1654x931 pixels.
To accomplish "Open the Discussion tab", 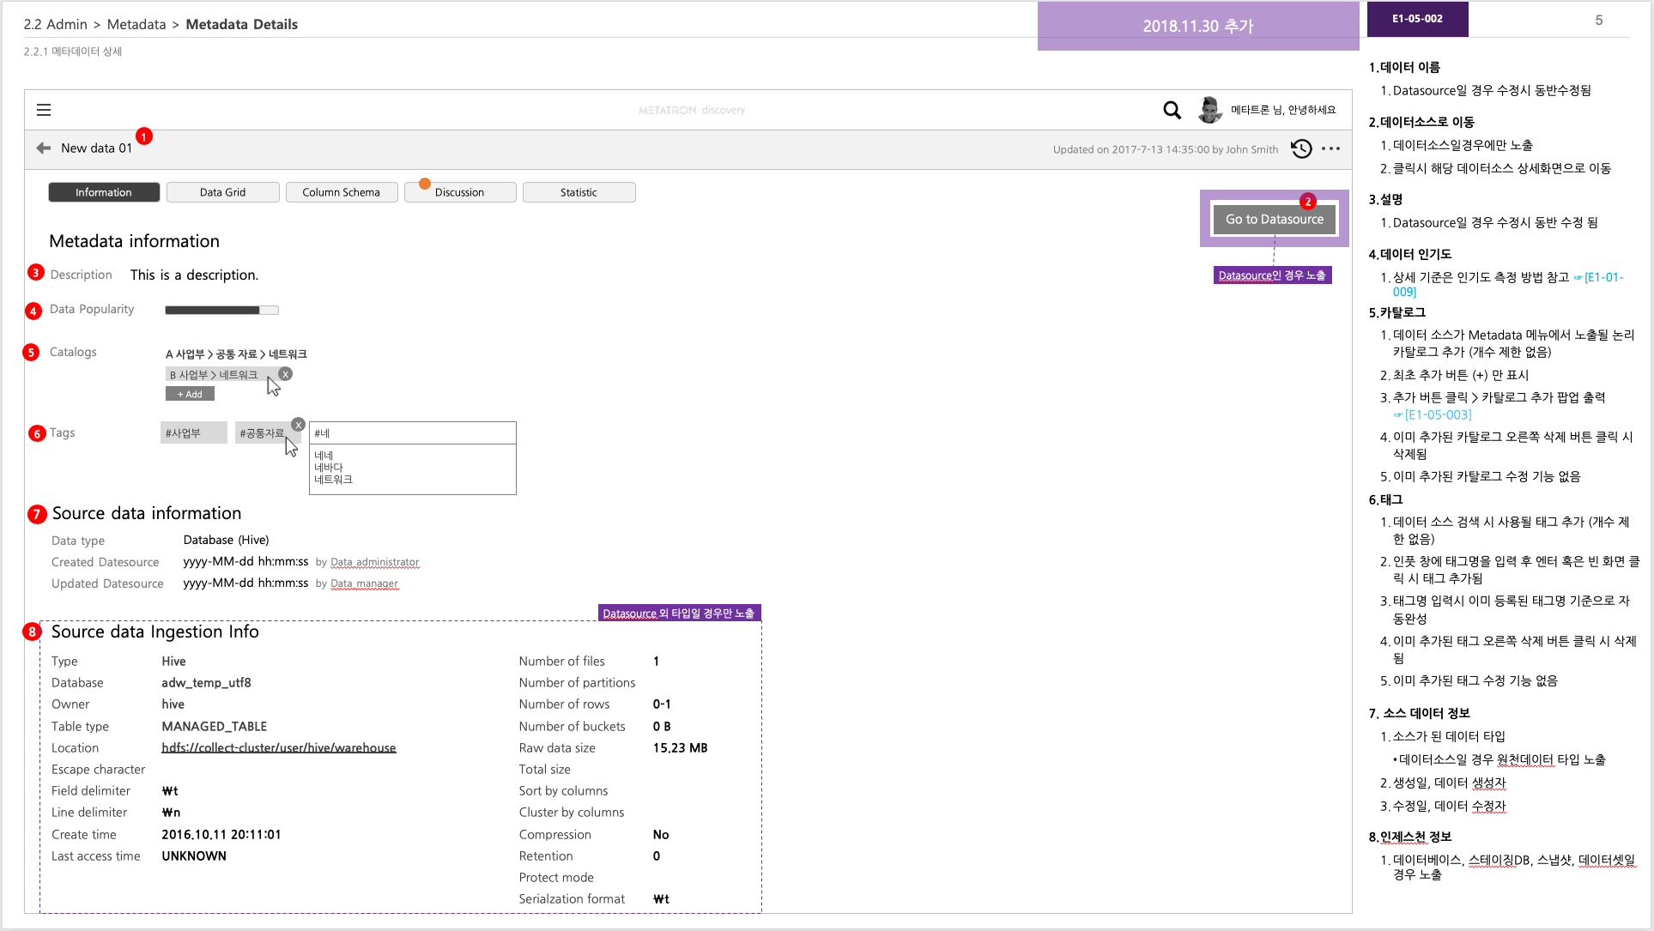I will pyautogui.click(x=460, y=192).
